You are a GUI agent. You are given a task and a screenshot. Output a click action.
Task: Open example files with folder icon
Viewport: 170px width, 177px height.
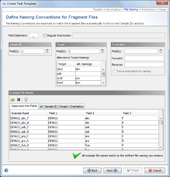(x=13, y=99)
